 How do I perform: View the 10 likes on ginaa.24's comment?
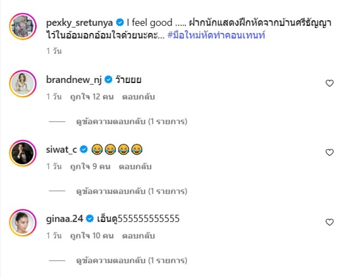[x=92, y=236]
